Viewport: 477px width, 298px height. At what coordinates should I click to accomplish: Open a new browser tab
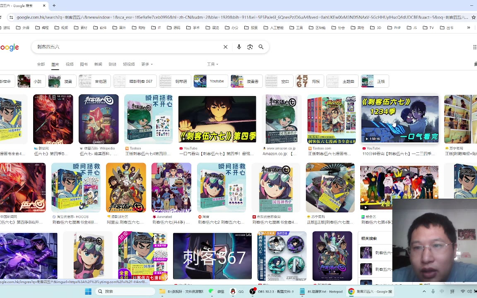tap(54, 5)
